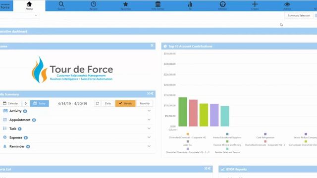The width and height of the screenshot is (317, 178).
Task: Toggle Cork Refrigeration legend swatch
Action: [265, 134]
